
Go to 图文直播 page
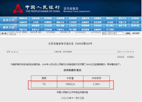tap(60, 26)
